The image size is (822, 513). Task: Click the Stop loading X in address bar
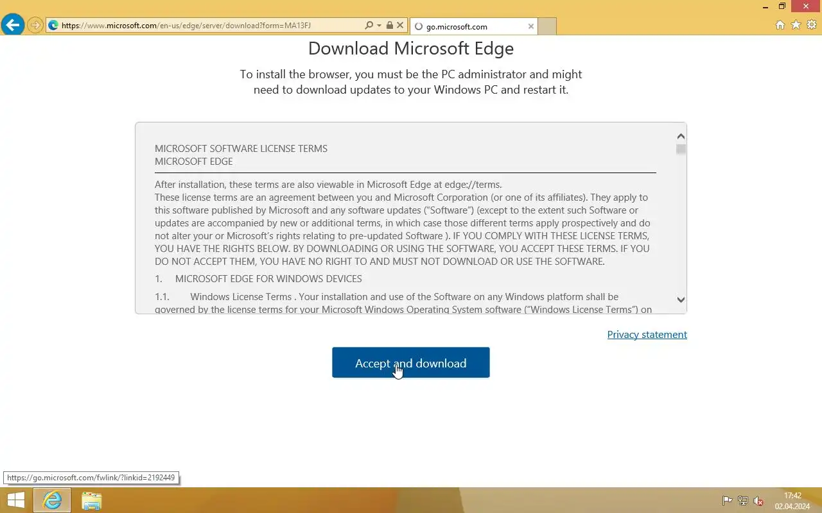pos(400,26)
